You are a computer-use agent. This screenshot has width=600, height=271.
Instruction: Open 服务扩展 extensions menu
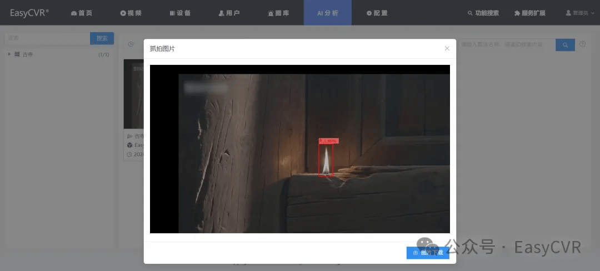click(530, 13)
